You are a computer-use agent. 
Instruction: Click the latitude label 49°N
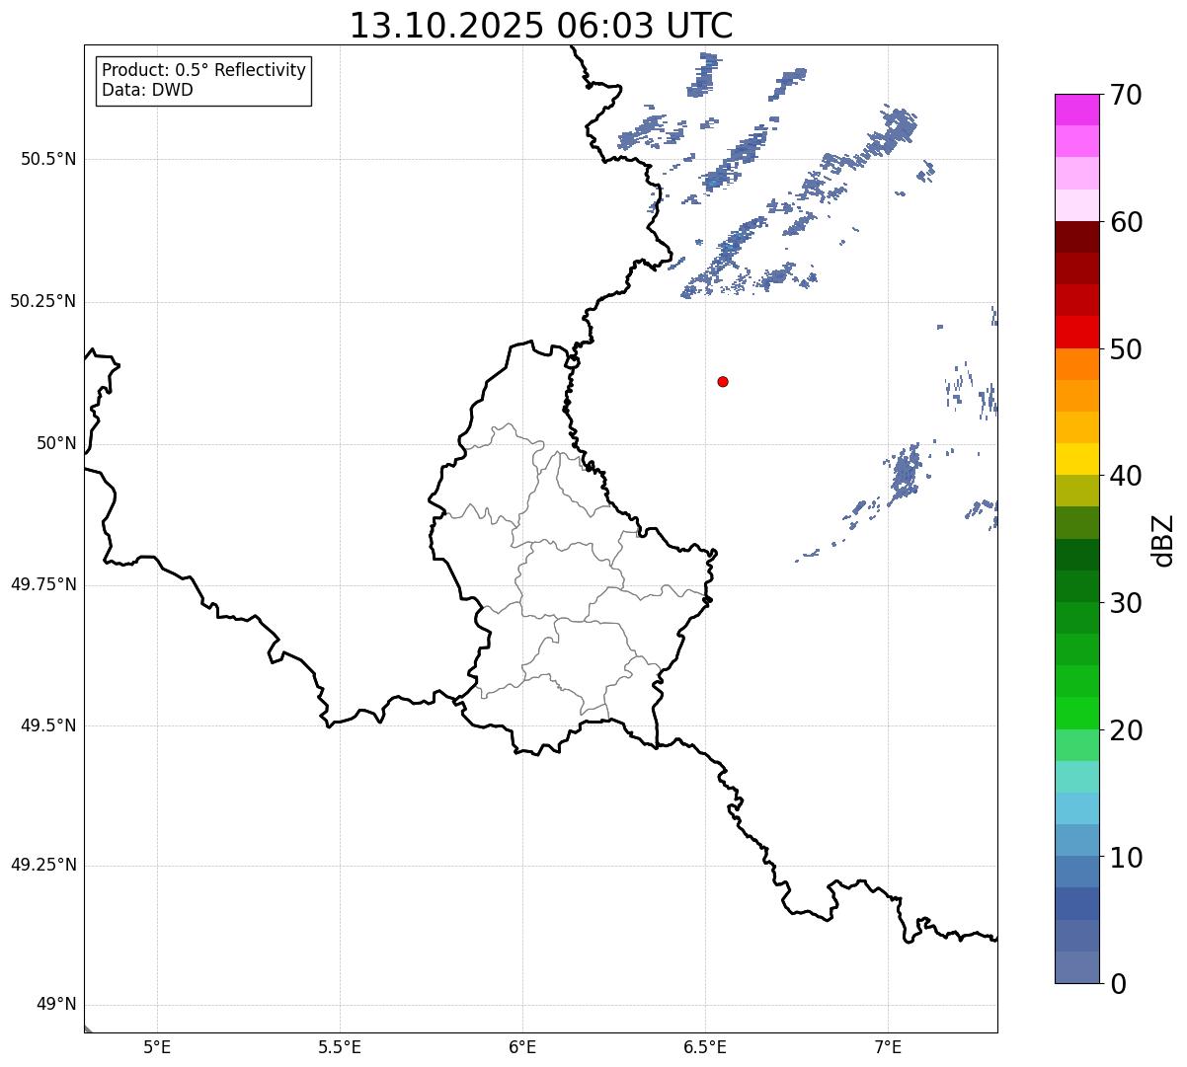click(x=56, y=1005)
